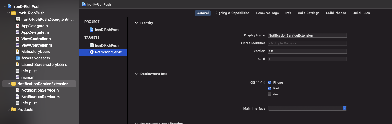392x124 pixels.
Task: Uncheck the iPhone device checkbox
Action: point(270,82)
